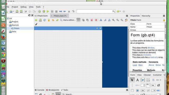The image size is (169, 95).
Task: Open the Debug menu
Action: pos(24,7)
